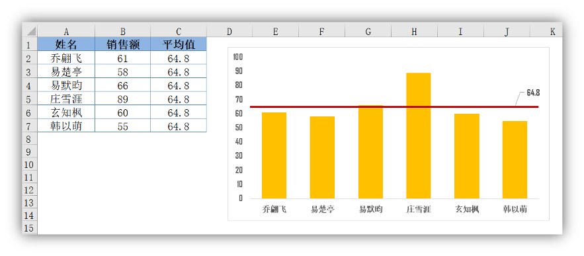Select column G header
This screenshot has width=584, height=256.
(368, 31)
